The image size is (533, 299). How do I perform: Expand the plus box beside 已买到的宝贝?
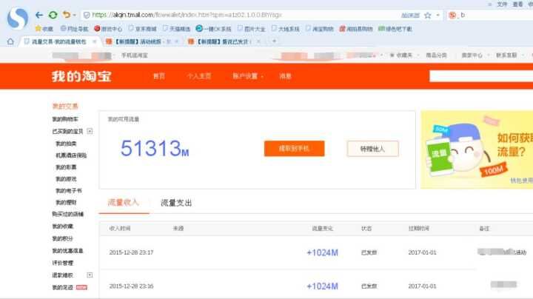pos(90,131)
